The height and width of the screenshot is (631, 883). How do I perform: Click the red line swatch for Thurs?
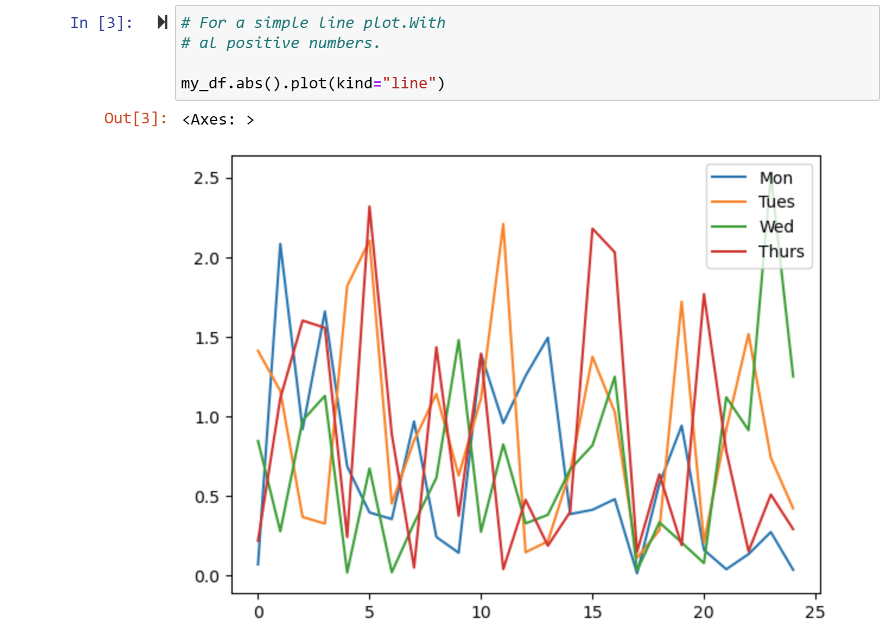click(729, 251)
